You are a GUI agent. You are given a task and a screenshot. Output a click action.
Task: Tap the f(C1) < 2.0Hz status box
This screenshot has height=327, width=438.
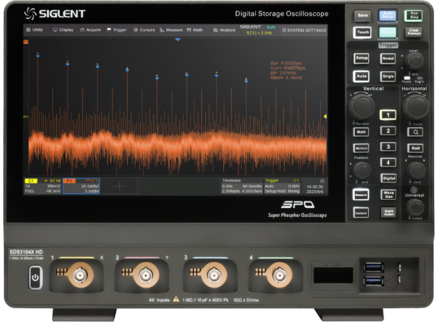pyautogui.click(x=259, y=33)
